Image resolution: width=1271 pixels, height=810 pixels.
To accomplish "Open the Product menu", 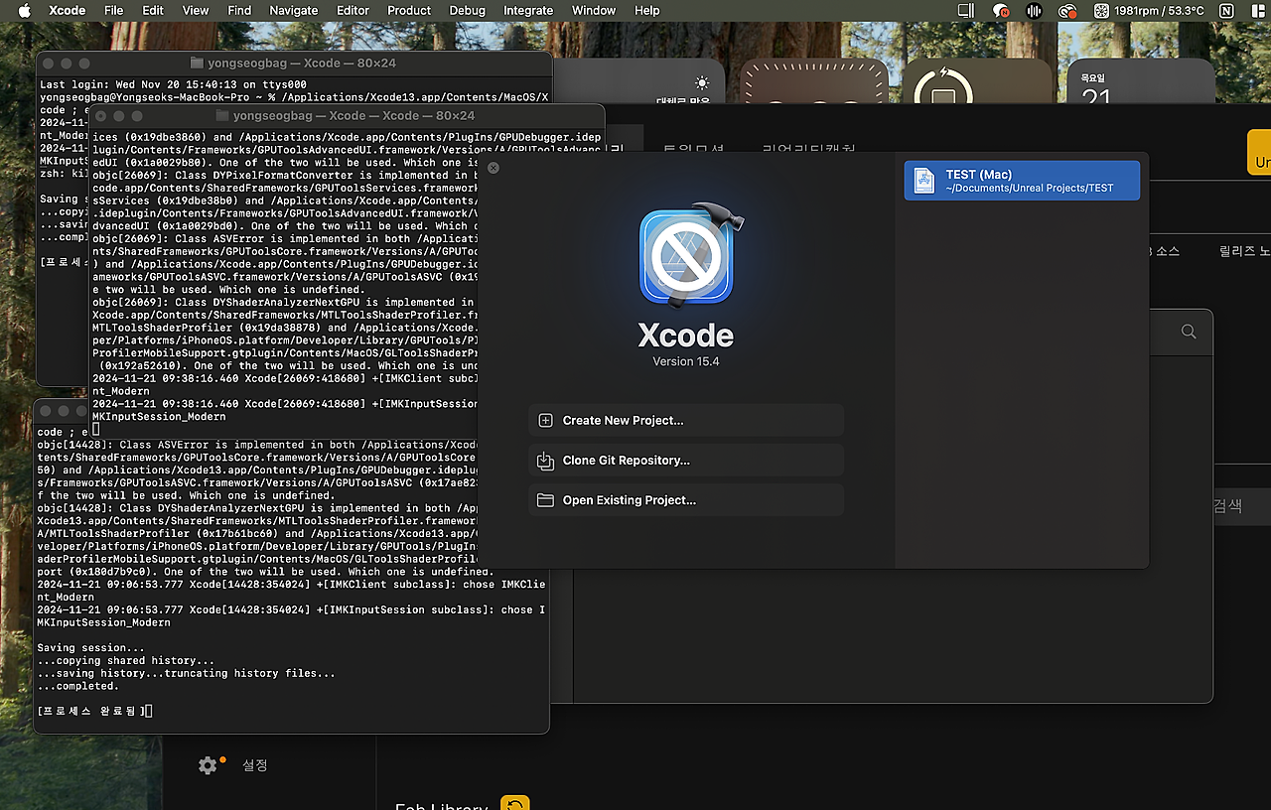I will pyautogui.click(x=409, y=10).
